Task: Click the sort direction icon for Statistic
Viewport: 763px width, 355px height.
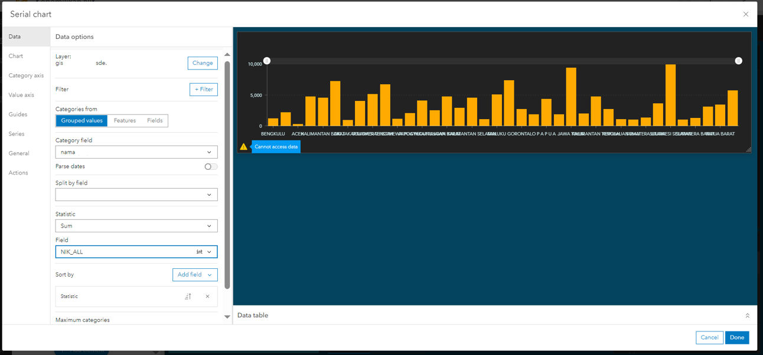Action: tap(188, 297)
